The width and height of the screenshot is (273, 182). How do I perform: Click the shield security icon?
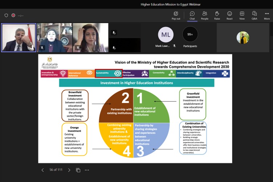click(x=6, y=15)
